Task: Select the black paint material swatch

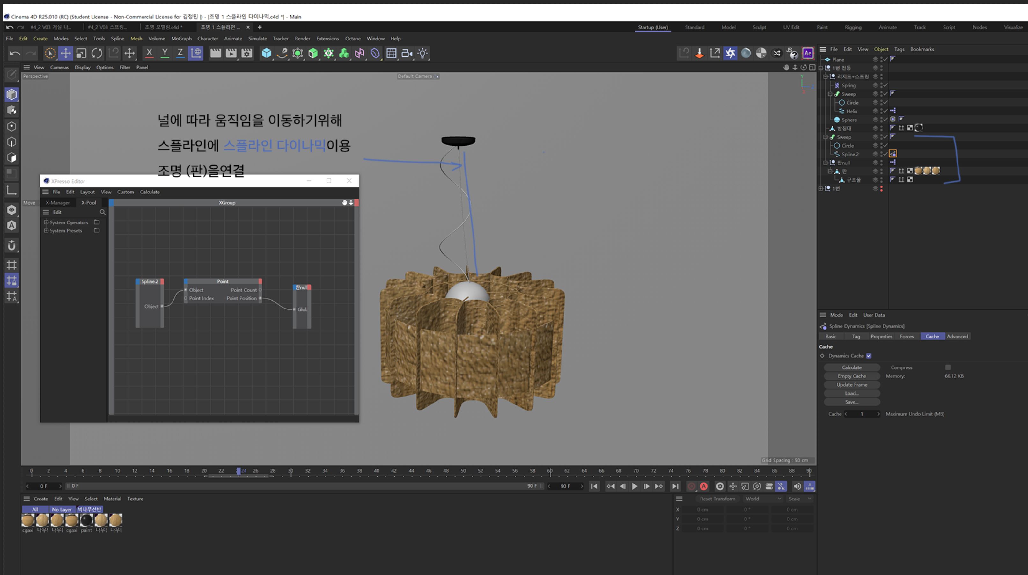Action: click(86, 520)
